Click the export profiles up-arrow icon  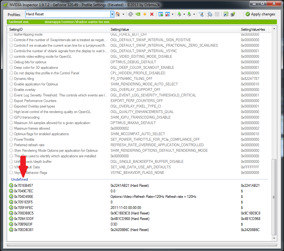[179, 14]
